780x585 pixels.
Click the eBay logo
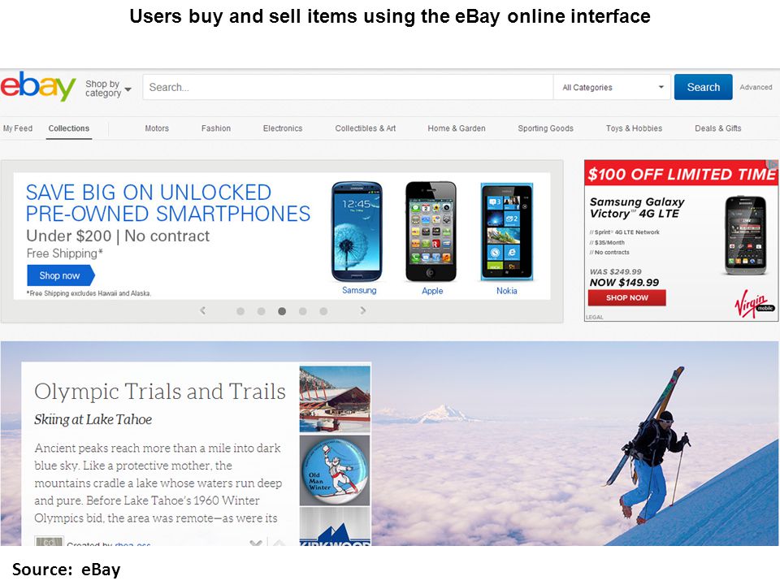pos(38,86)
